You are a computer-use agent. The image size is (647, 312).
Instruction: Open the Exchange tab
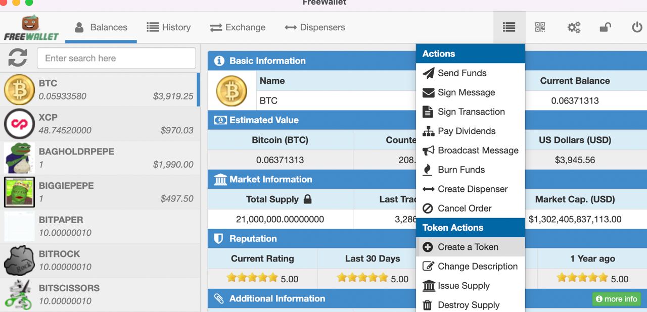(x=238, y=27)
